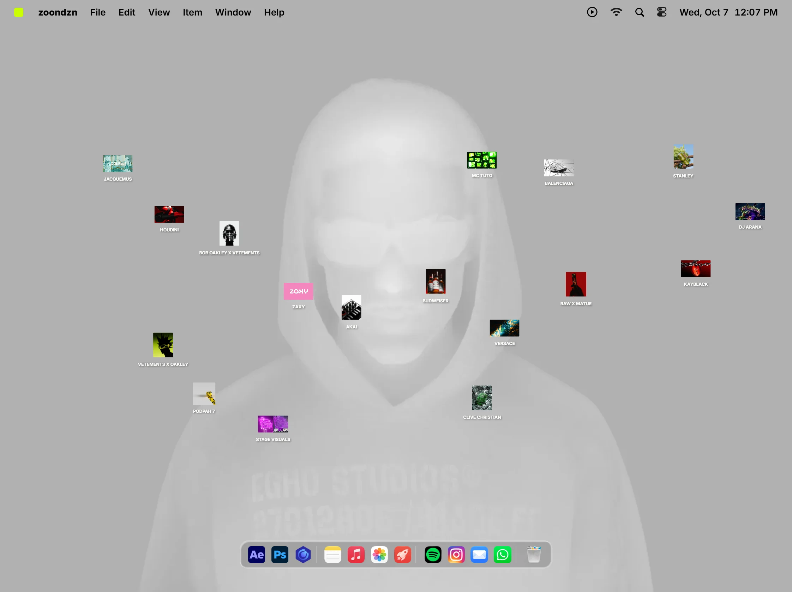Viewport: 792px width, 592px height.
Task: Open Control Center toggles icon
Action: [x=662, y=12]
